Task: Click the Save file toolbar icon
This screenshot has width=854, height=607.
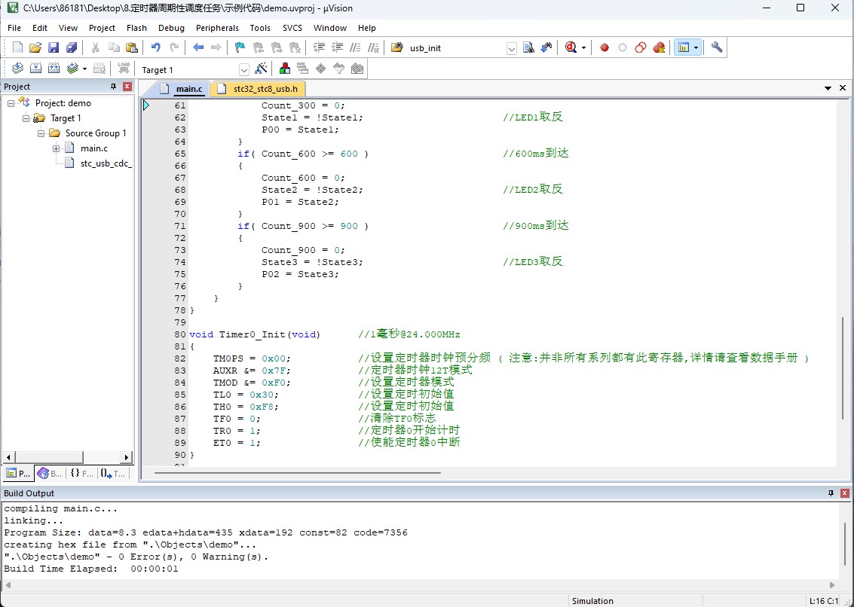Action: click(x=54, y=48)
